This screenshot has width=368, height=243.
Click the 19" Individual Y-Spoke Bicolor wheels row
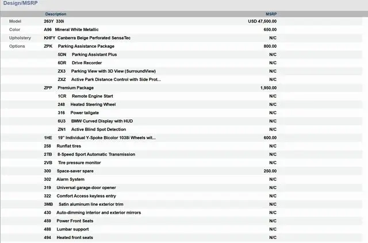pos(106,138)
